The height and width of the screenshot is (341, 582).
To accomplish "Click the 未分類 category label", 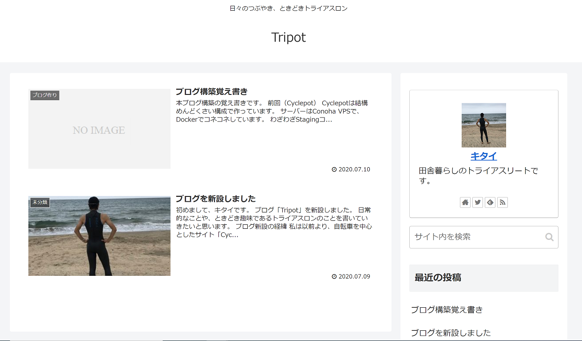I will click(x=40, y=203).
